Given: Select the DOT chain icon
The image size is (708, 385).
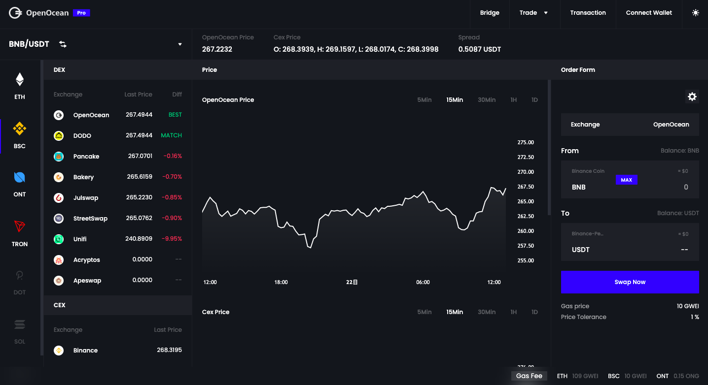Looking at the screenshot, I should 20,275.
